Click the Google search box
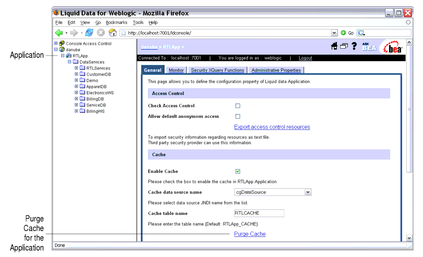The image size is (423, 257). [384, 33]
